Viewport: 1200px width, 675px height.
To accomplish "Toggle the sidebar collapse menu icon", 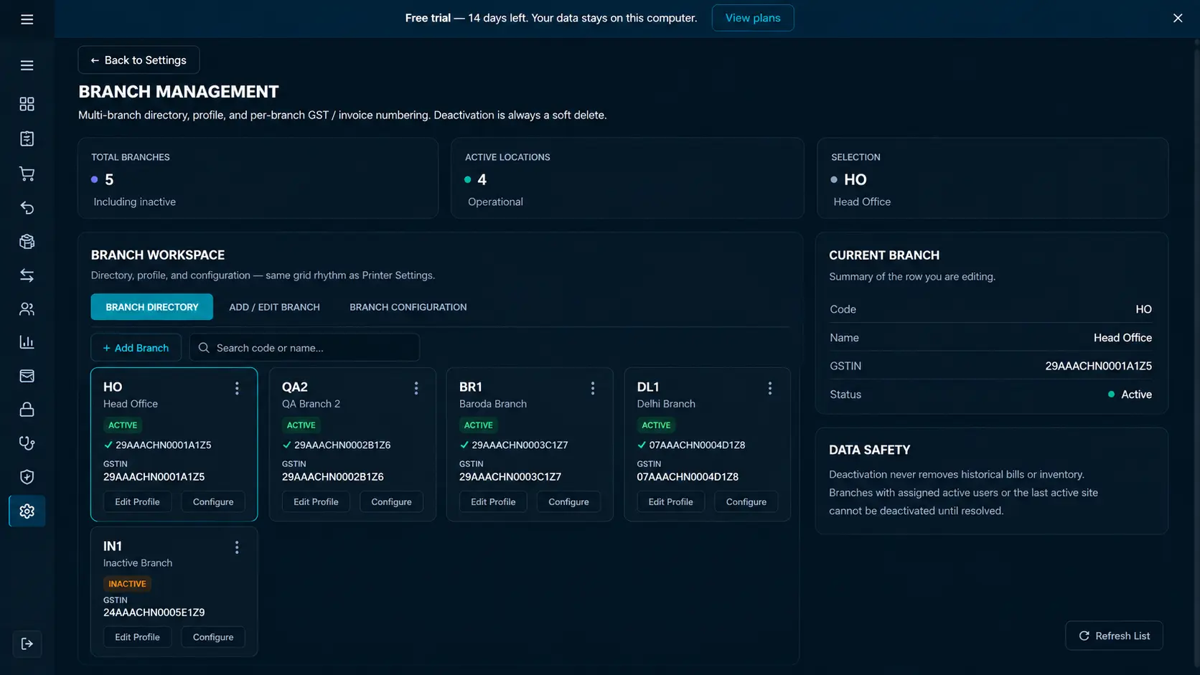I will (27, 65).
